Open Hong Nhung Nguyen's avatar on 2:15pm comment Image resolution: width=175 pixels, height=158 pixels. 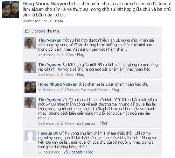coord(30,87)
